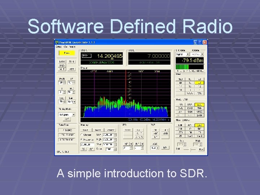Select the 160 meter band button

[180, 79]
